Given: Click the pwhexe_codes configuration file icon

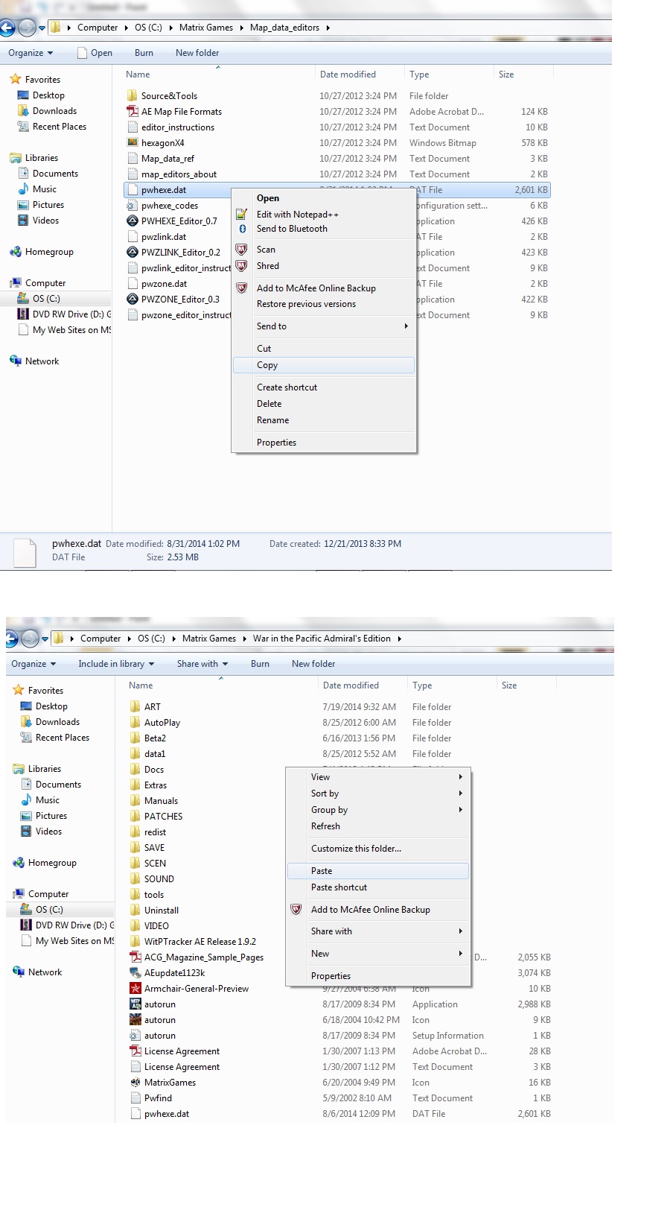Looking at the screenshot, I should pos(133,206).
